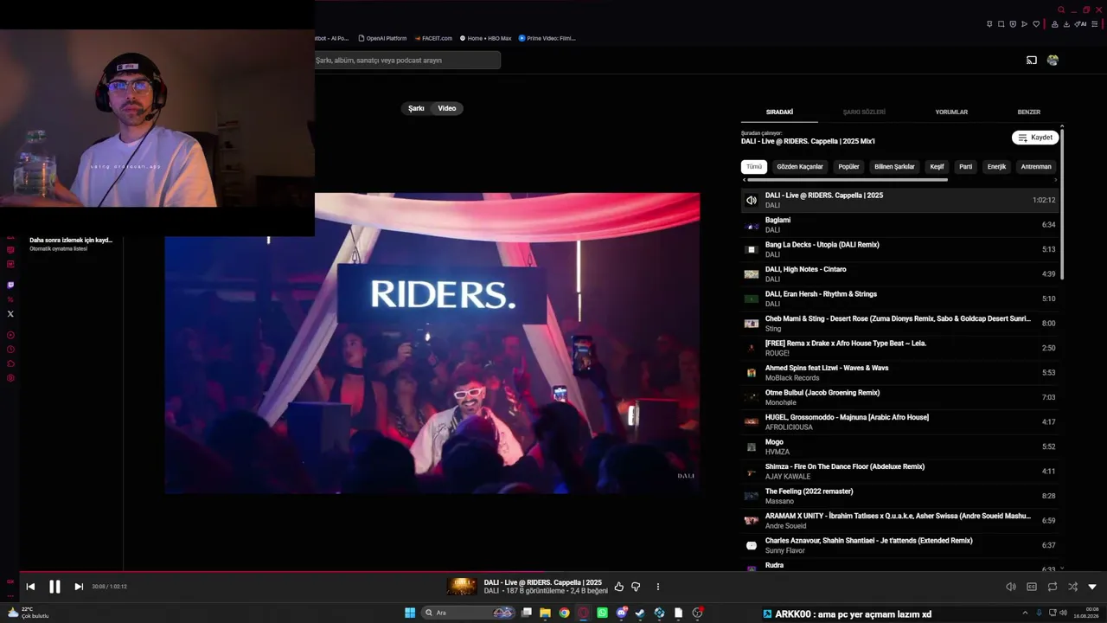Open X (Twitter) from the browser sidebar

[10, 314]
